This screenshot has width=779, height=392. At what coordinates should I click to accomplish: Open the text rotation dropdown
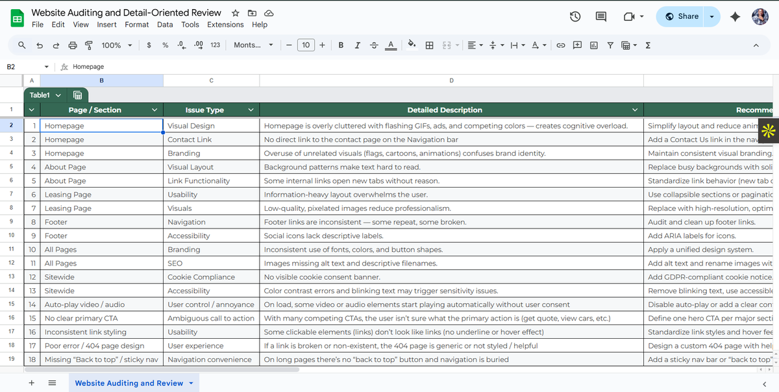pyautogui.click(x=539, y=45)
